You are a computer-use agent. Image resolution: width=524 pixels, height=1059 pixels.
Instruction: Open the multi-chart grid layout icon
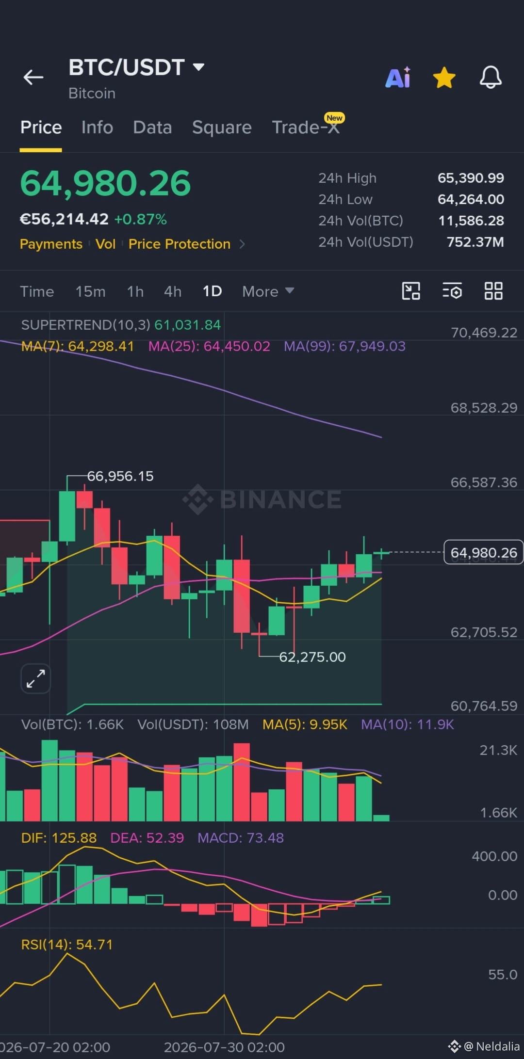(493, 291)
